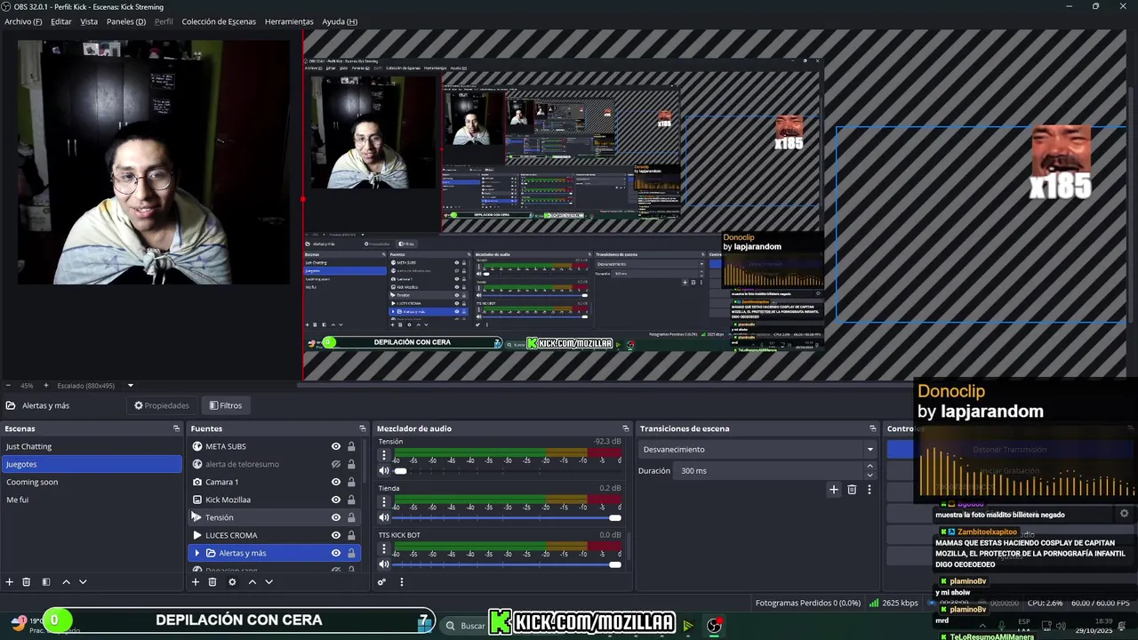Screen dimensions: 1138x640
Task: Open the Archivo menu
Action: pyautogui.click(x=23, y=21)
